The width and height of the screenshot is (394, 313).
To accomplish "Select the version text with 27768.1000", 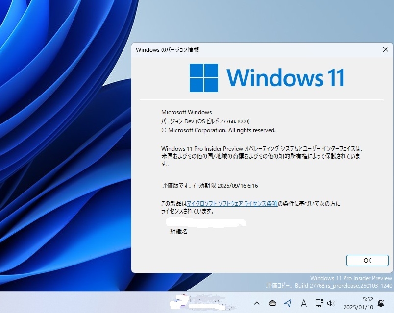I will pyautogui.click(x=205, y=121).
